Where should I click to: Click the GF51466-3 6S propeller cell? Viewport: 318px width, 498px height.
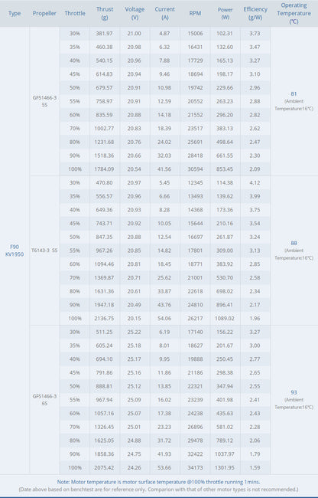44,399
